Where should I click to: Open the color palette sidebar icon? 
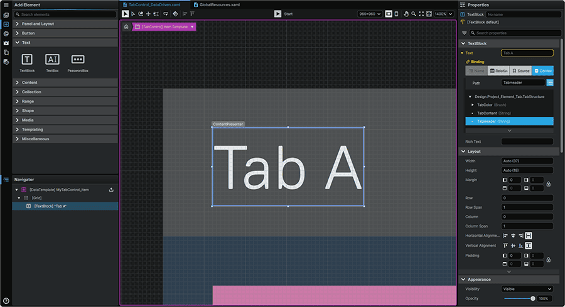coord(6,34)
